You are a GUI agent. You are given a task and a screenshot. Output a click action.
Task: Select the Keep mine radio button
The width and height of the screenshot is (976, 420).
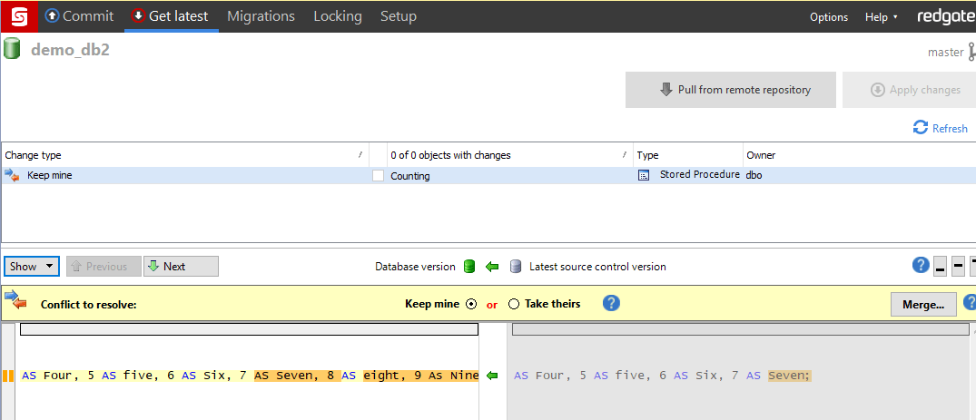click(x=470, y=304)
